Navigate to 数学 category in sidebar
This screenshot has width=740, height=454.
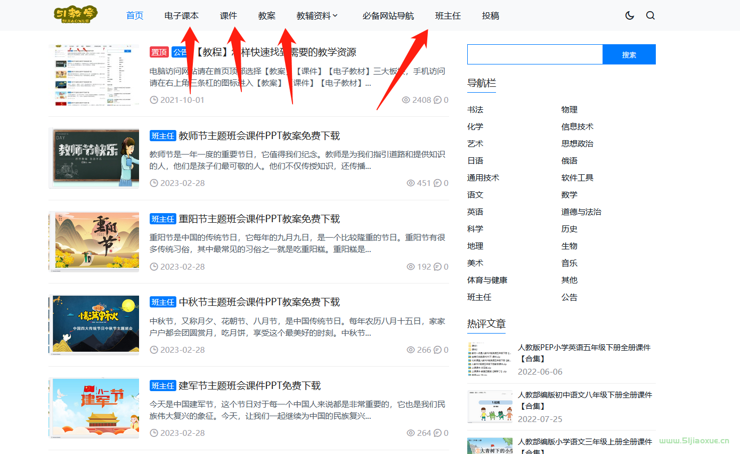(570, 194)
